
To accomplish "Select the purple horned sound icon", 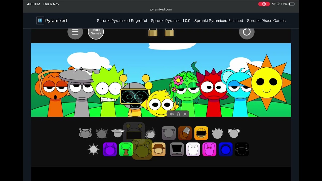I will (110, 149).
